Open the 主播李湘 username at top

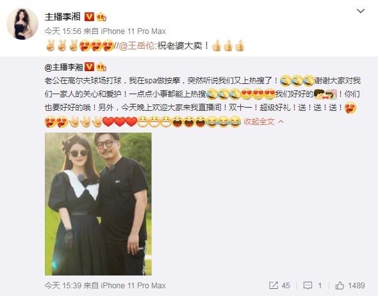63,17
